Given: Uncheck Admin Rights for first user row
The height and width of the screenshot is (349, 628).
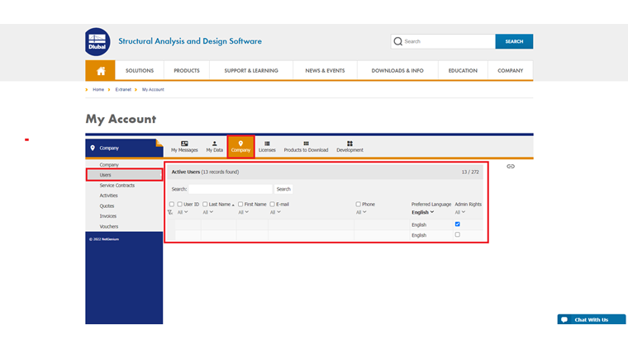Looking at the screenshot, I should pyautogui.click(x=458, y=224).
